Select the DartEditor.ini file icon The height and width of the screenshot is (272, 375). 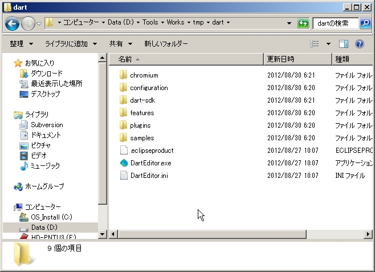(x=124, y=176)
